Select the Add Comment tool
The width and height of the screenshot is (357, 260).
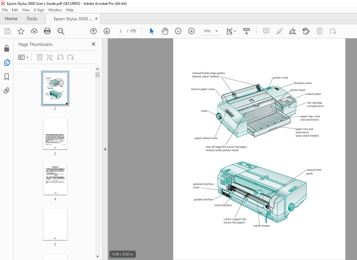click(266, 31)
